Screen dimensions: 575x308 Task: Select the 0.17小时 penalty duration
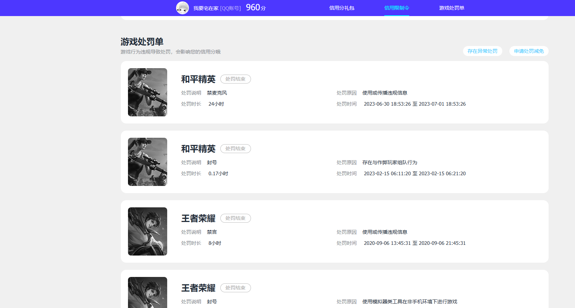pyautogui.click(x=219, y=173)
